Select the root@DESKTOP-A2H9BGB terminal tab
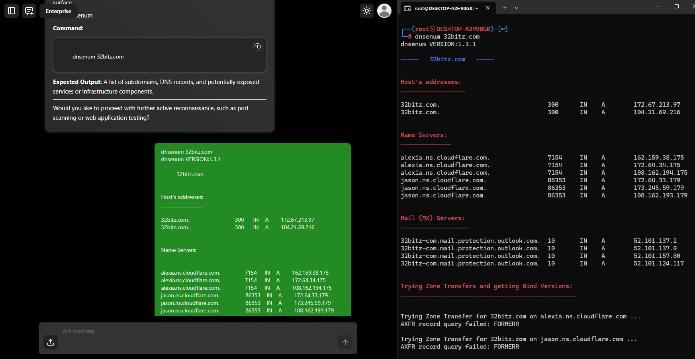 tap(446, 8)
